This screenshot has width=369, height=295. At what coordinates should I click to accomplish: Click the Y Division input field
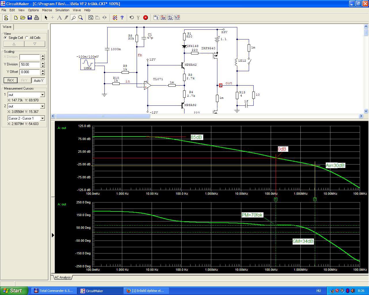(x=30, y=65)
